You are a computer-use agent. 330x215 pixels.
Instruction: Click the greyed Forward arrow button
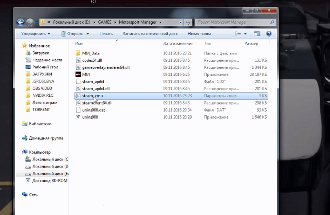pos(30,22)
